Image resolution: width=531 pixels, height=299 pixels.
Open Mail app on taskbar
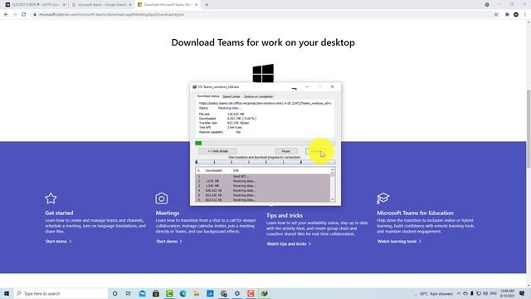142,293
